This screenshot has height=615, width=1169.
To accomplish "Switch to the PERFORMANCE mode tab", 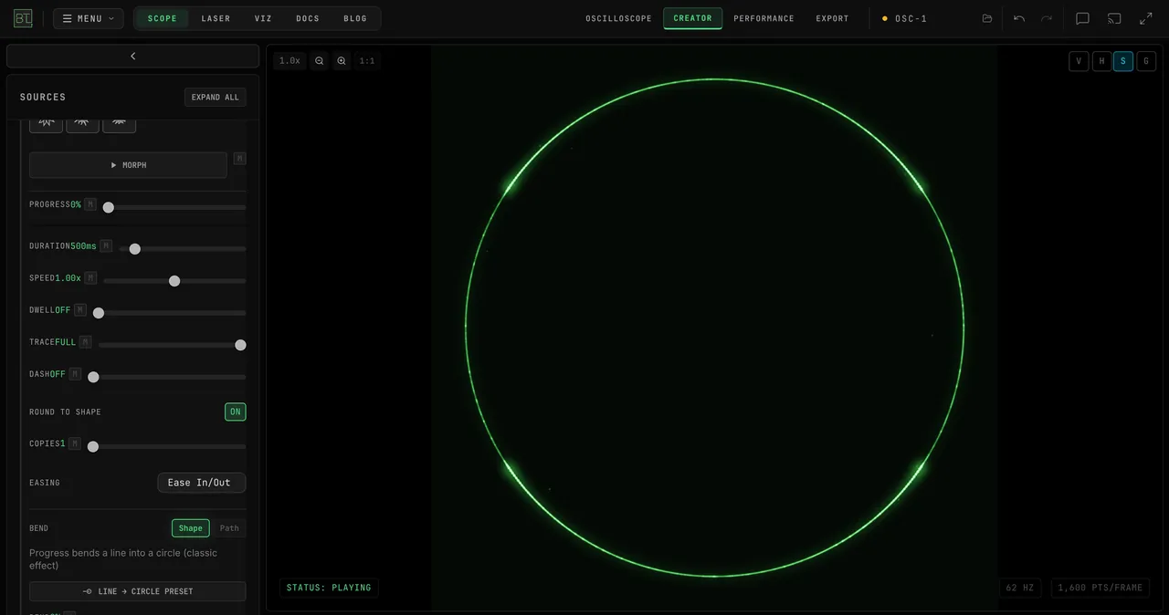I will click(x=764, y=18).
